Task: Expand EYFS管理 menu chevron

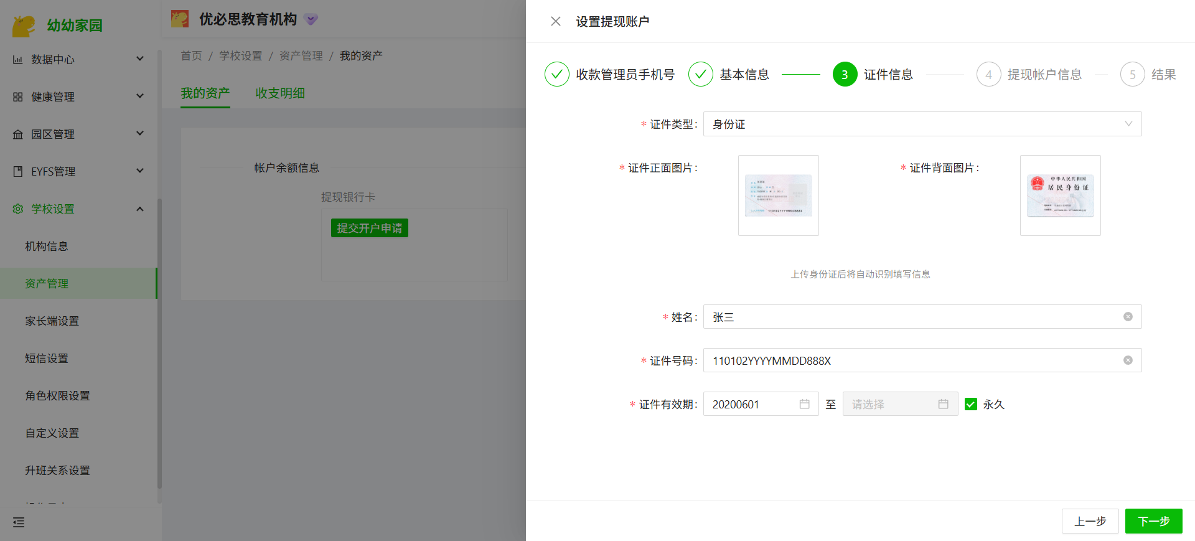Action: 140,171
